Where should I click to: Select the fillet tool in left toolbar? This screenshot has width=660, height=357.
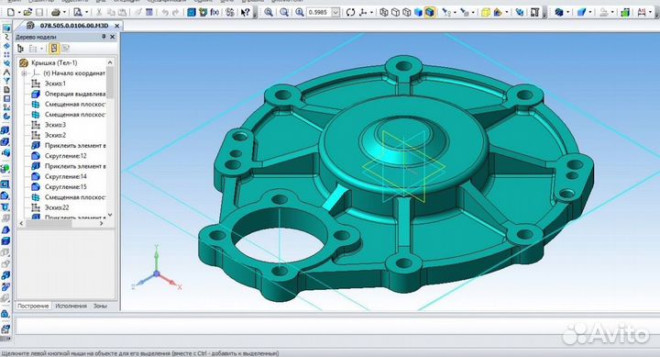pos(5,195)
